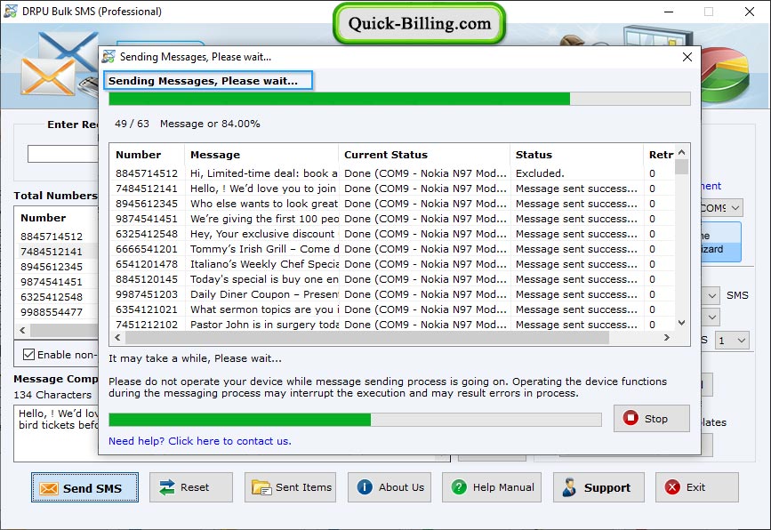The height and width of the screenshot is (530, 771).
Task: Select the row for number 8845714512 in the dialog
Action: coord(393,173)
